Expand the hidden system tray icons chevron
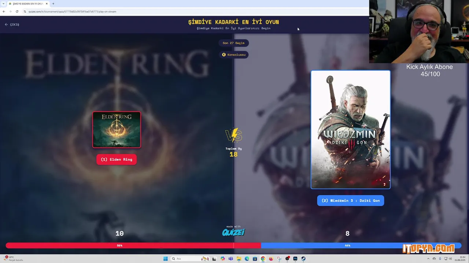The height and width of the screenshot is (263, 469). [429, 259]
